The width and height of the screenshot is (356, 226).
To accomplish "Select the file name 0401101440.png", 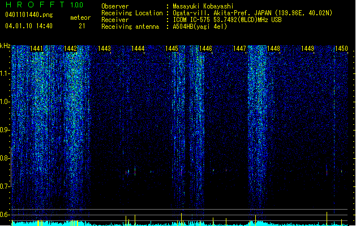I will click(29, 15).
